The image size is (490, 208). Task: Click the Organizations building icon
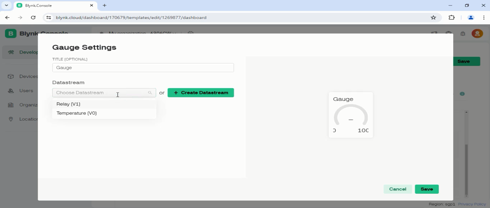11,105
